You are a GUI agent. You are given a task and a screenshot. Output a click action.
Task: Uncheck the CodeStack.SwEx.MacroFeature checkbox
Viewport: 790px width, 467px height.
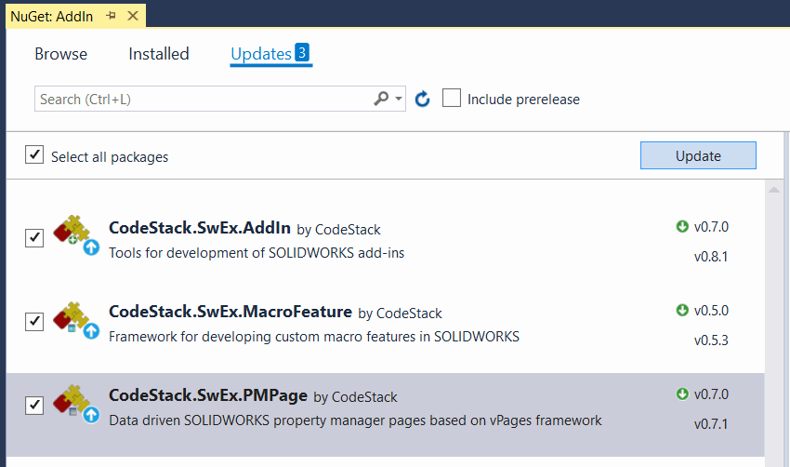click(x=34, y=321)
